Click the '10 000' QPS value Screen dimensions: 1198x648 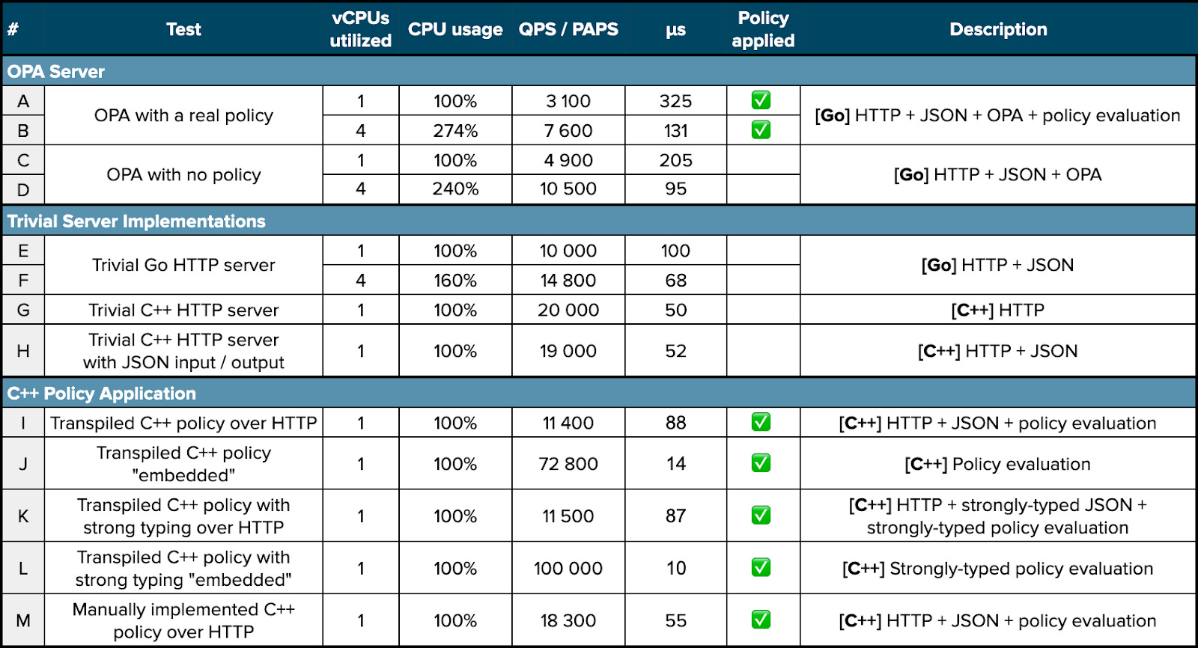(568, 251)
